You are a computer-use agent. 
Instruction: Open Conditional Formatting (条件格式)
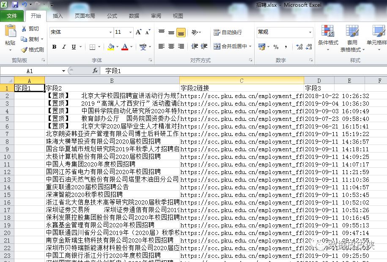click(x=328, y=38)
